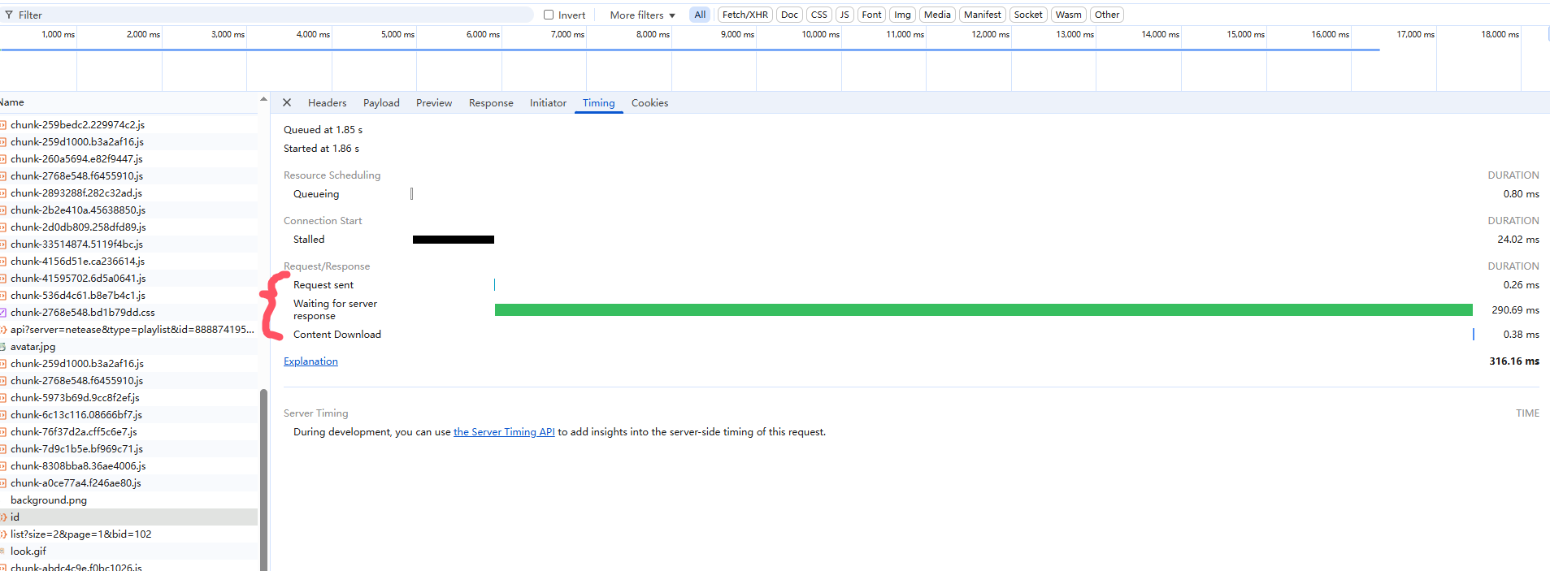Viewport: 1550px width, 571px height.
Task: Click the chunk-259bedc2.229974c2.js script icon
Action: [3, 125]
